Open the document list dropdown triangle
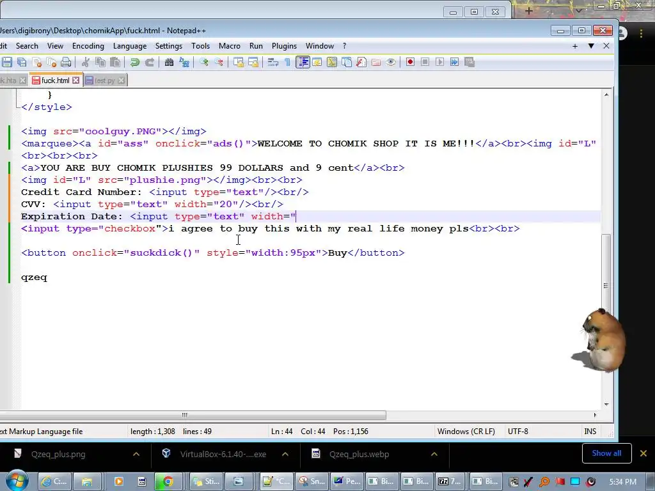Screen dimensions: 655x491 [x=591, y=46]
